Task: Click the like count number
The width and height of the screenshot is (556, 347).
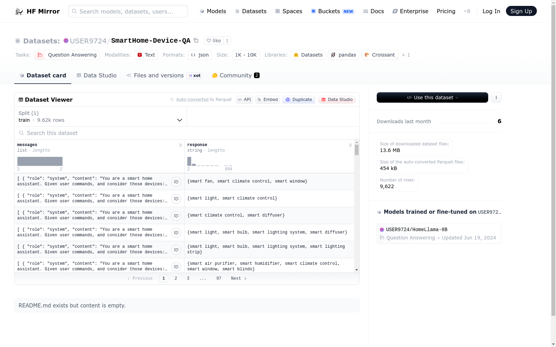Action: point(227,41)
